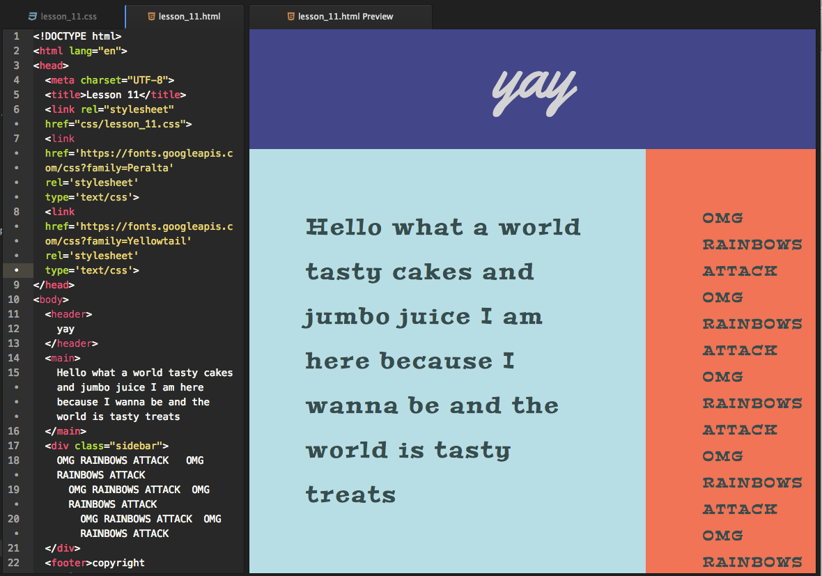Click first OMG in the orange sidebar
The height and width of the screenshot is (576, 822).
722,217
